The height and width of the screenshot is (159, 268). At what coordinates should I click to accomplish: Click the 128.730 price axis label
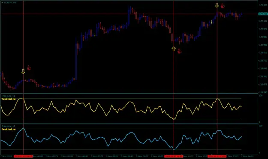[263, 61]
